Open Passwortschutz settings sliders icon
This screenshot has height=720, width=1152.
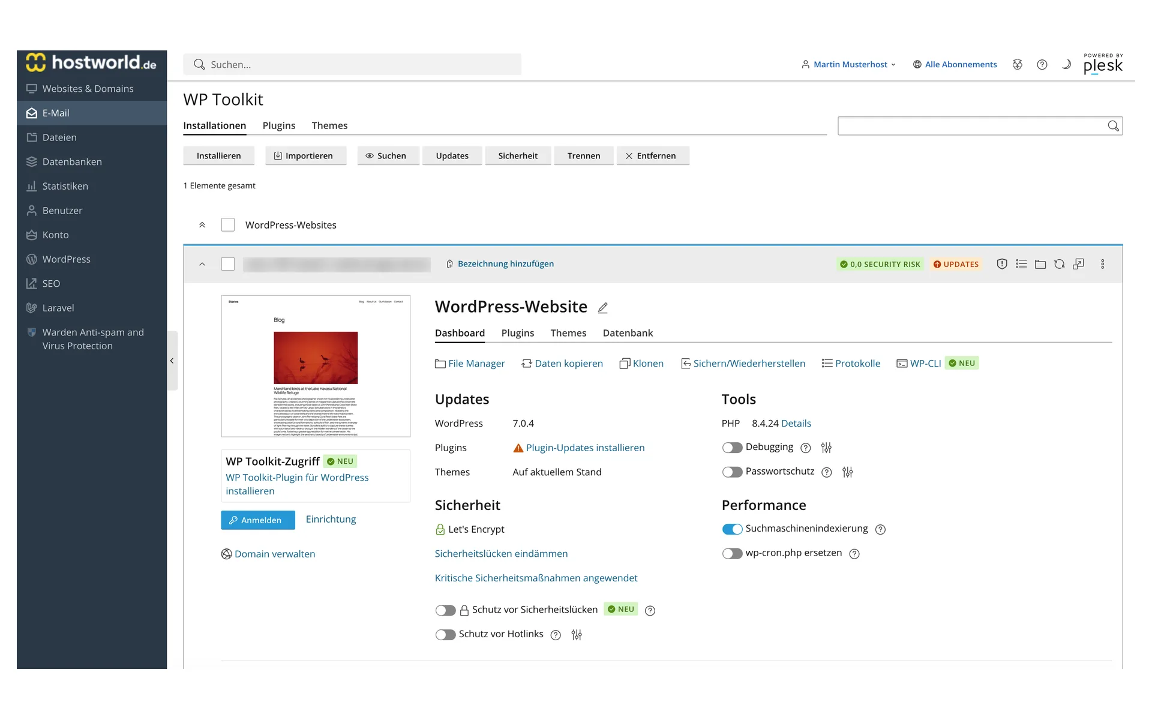coord(847,472)
